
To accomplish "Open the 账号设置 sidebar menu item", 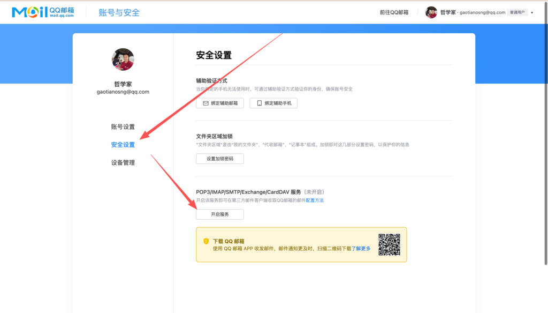I will coord(123,127).
